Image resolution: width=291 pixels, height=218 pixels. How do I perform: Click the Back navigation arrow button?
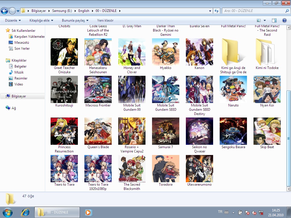click(4, 11)
